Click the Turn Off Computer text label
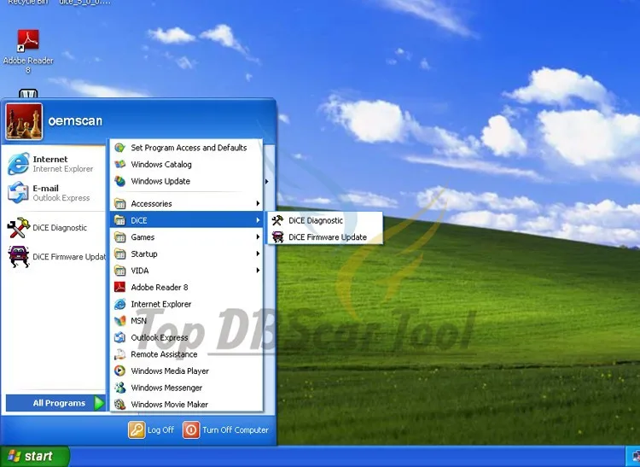 pos(236,429)
